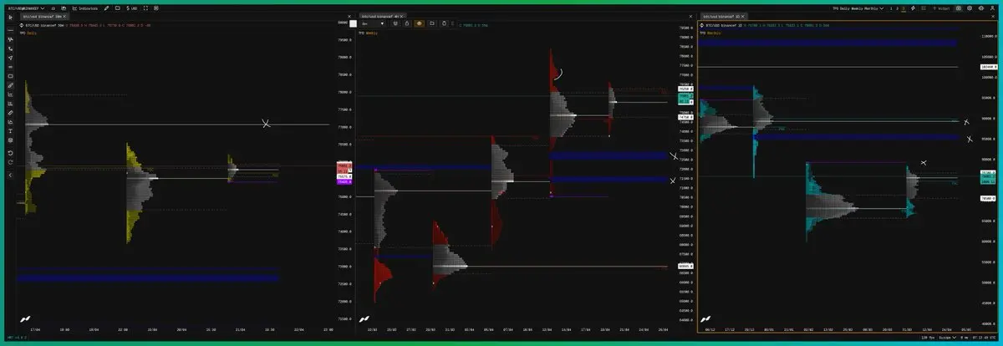Open the TPO Daily Weekly Monthly layout dropdown

click(858, 8)
